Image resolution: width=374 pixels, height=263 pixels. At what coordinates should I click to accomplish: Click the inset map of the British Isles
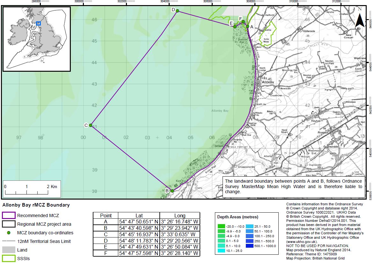[x=37, y=39]
